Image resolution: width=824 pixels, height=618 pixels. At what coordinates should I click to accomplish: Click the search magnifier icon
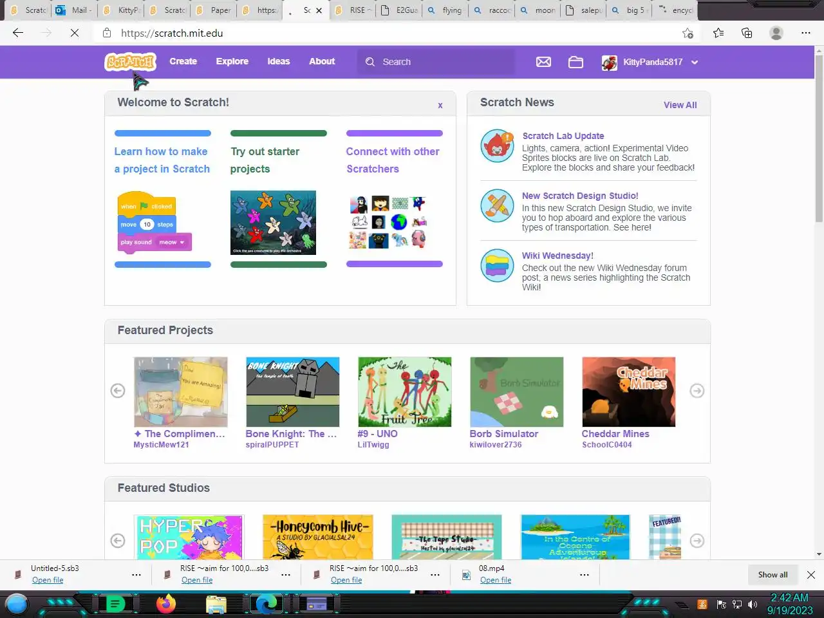(370, 62)
